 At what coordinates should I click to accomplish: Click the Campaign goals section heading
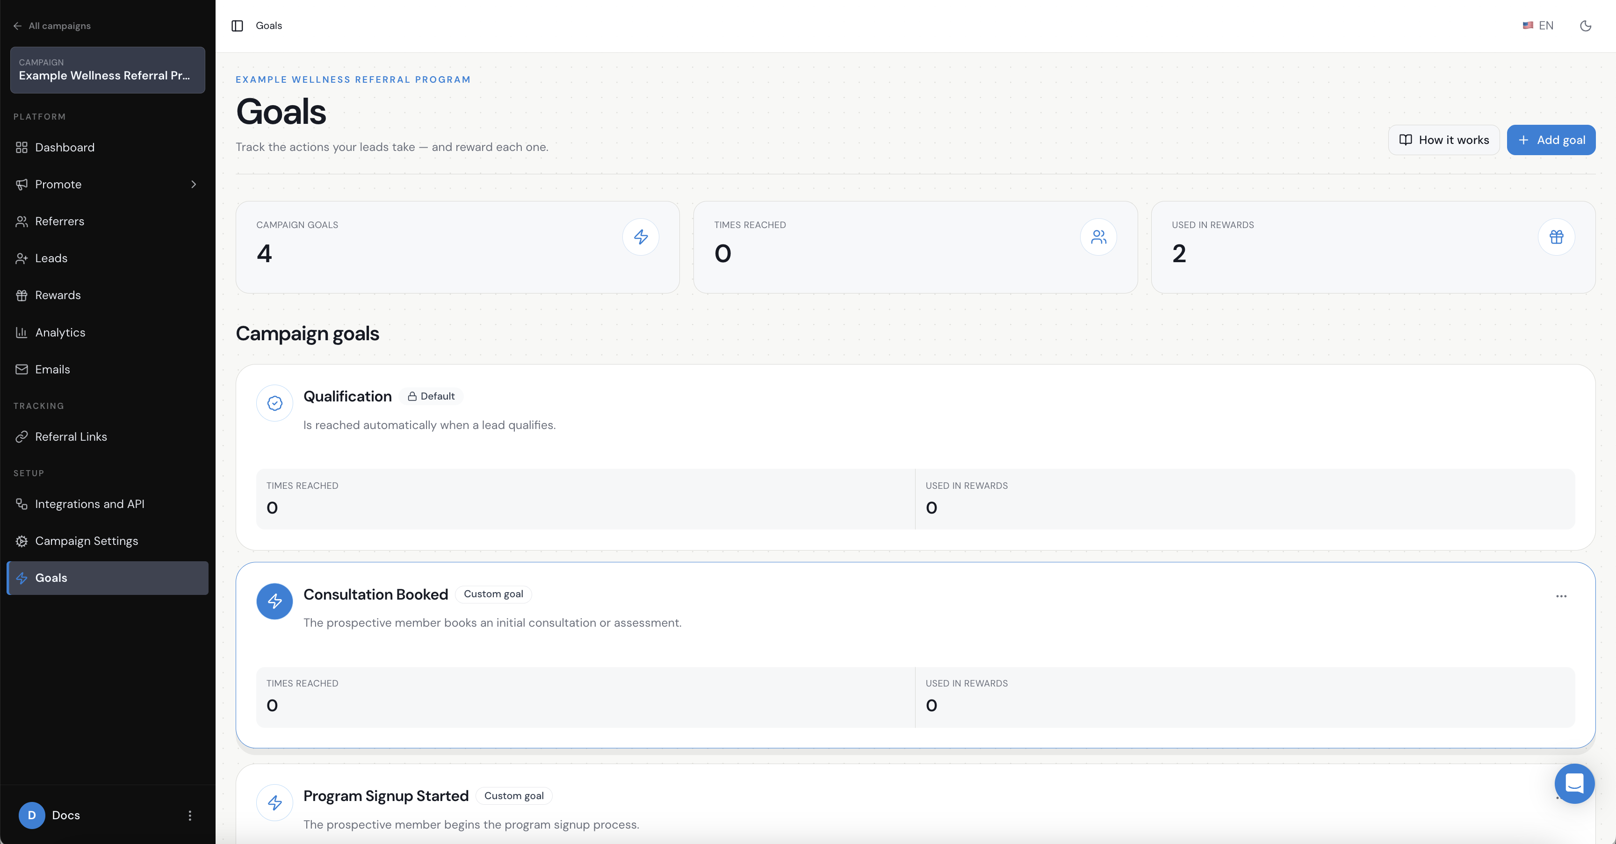(307, 334)
